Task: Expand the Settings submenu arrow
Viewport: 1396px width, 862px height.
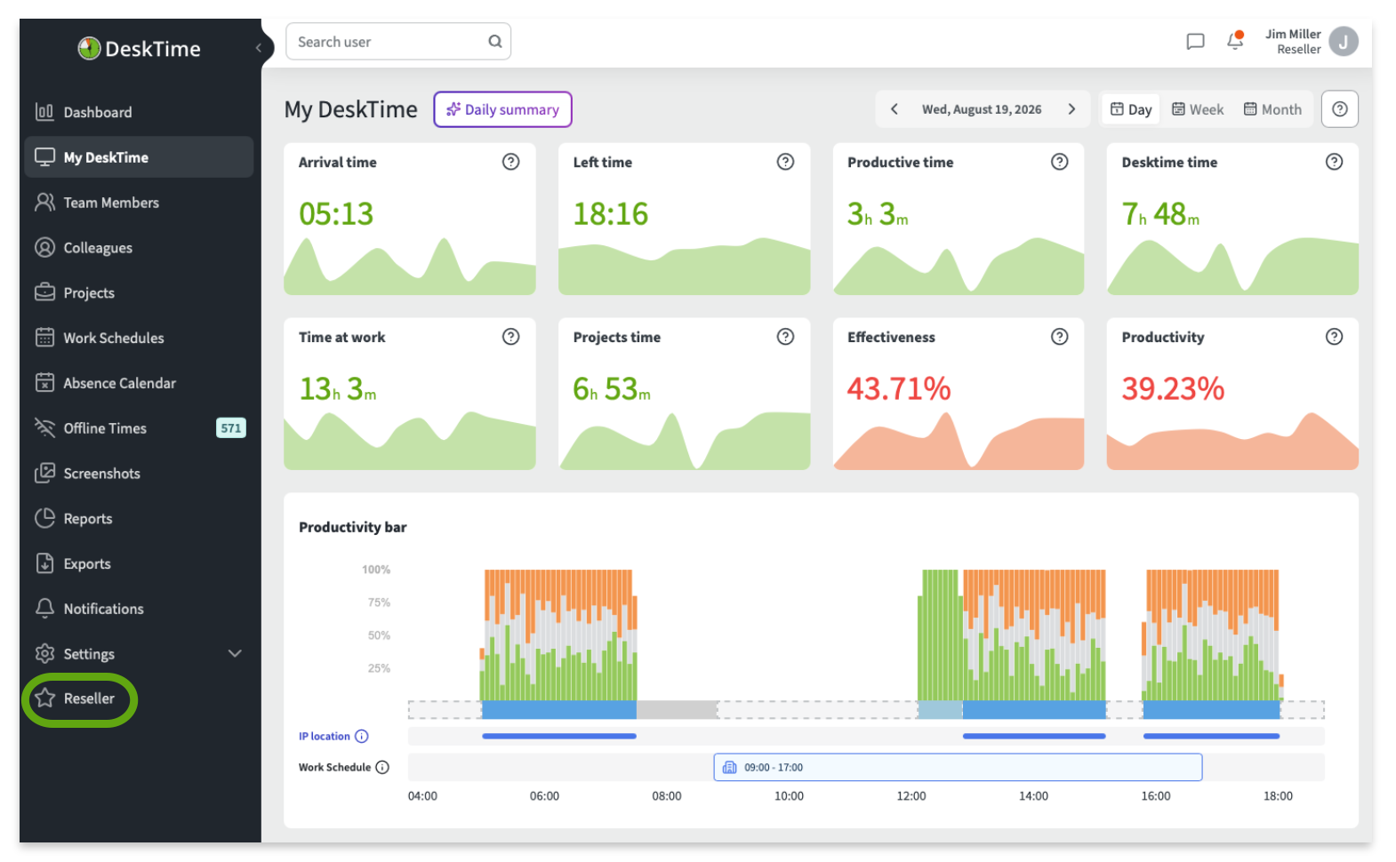Action: (235, 654)
